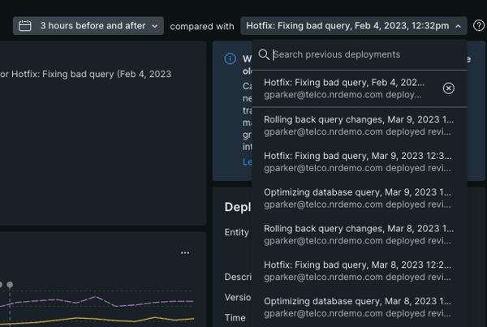Open the partially hidden 'Learn more' banner link
The height and width of the screenshot is (327, 487).
[247, 161]
